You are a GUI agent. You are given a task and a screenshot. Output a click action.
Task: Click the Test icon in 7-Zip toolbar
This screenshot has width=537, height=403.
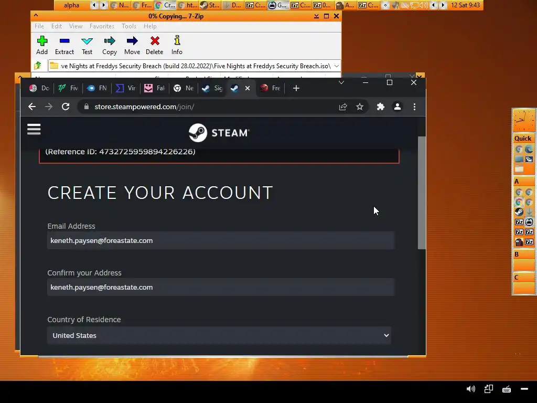(87, 45)
